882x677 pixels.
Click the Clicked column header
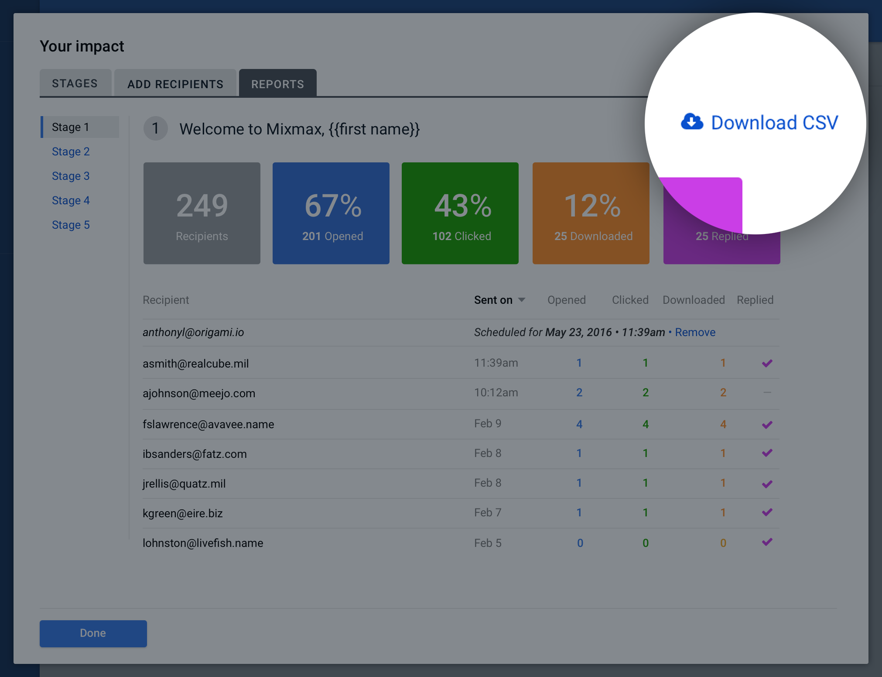630,300
